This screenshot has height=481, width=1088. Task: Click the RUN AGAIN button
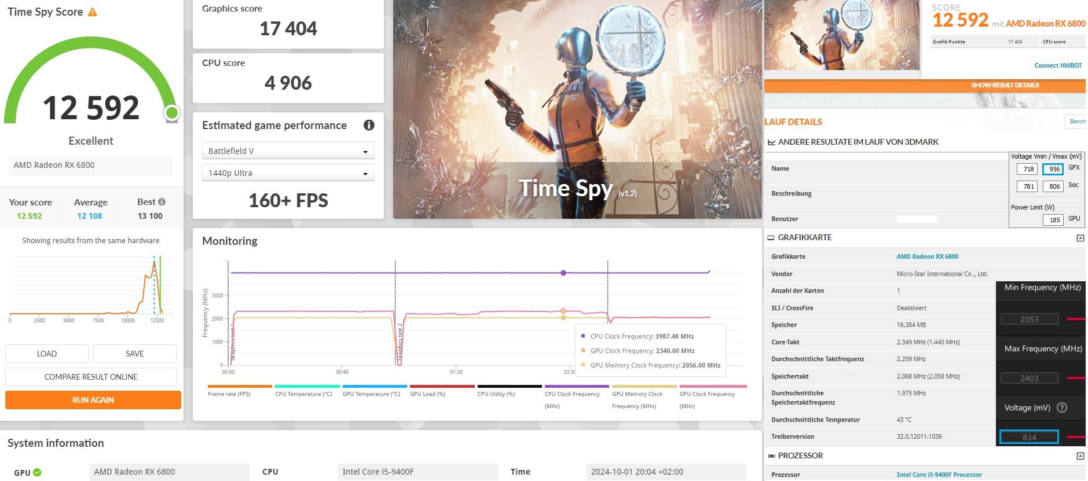tap(93, 400)
